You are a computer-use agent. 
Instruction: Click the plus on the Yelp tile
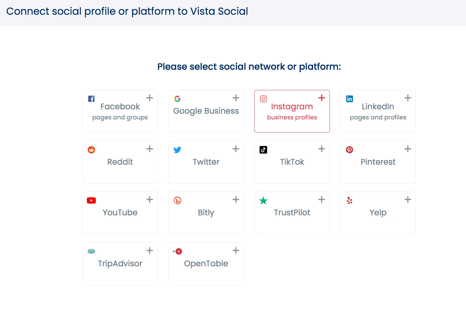click(x=408, y=199)
